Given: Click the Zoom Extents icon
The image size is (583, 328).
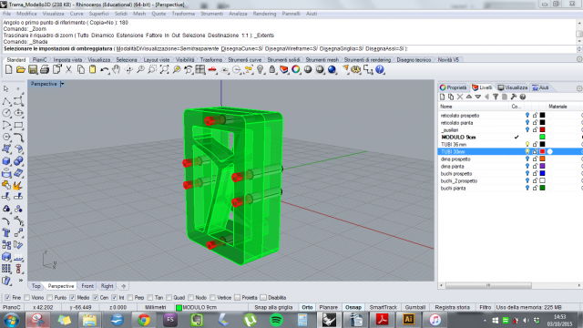Looking at the screenshot, I should point(164,69).
